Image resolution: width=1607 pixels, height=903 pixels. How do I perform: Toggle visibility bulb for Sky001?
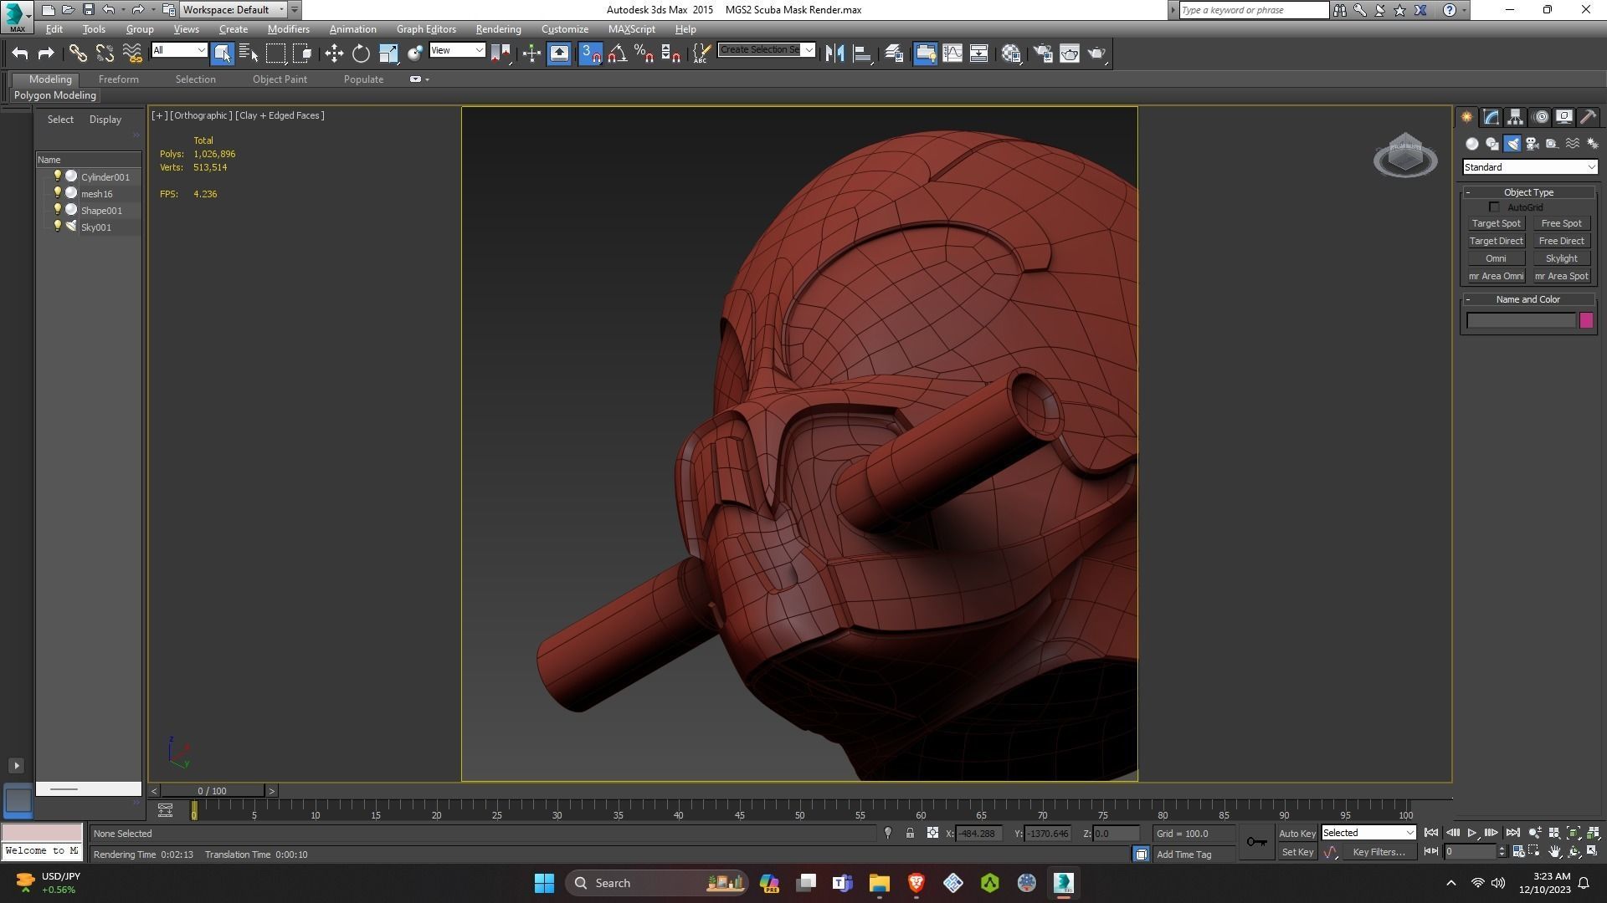pos(57,227)
